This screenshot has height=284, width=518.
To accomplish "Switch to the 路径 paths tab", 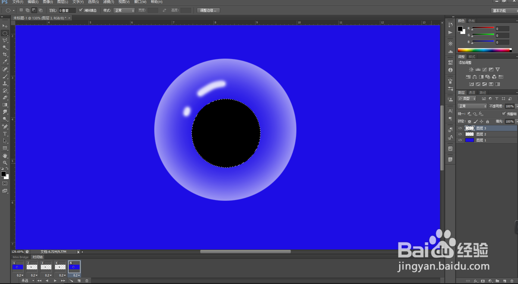I will 483,92.
